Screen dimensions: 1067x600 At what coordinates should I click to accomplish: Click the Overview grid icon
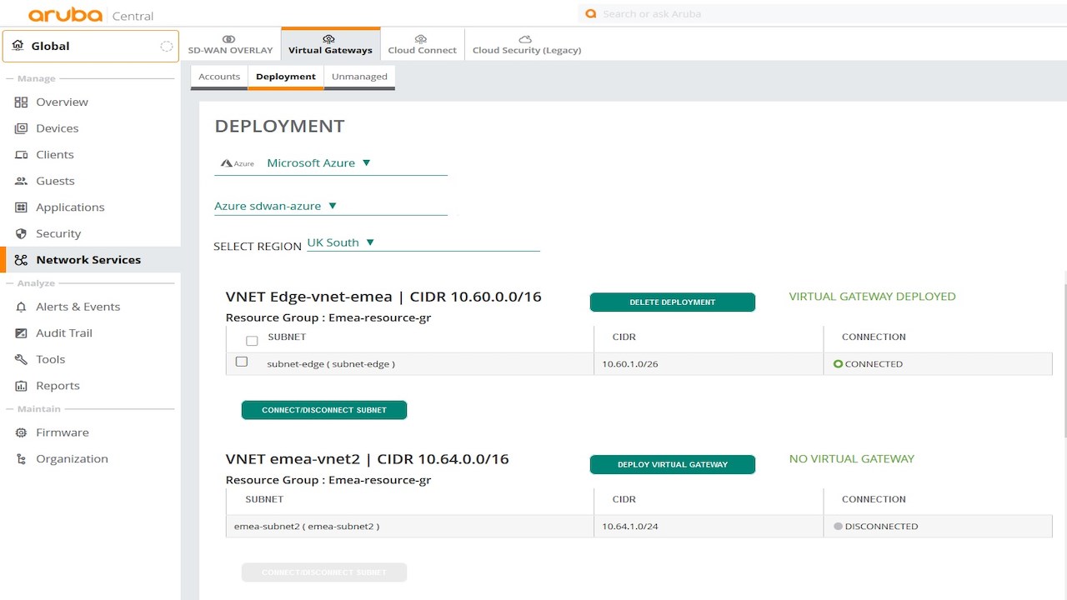point(22,102)
